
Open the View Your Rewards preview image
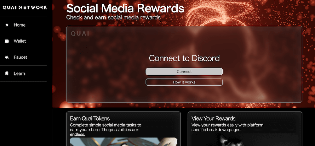tap(245, 140)
